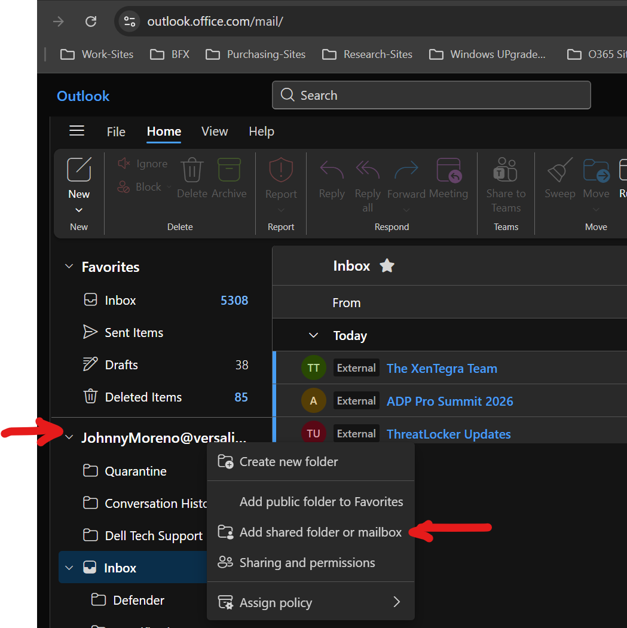
Task: Open the TT sender avatar for XenTegra
Action: (x=313, y=367)
